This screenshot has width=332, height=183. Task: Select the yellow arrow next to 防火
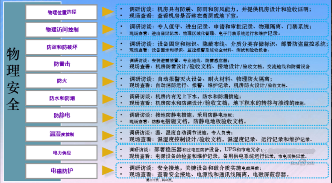108,81
